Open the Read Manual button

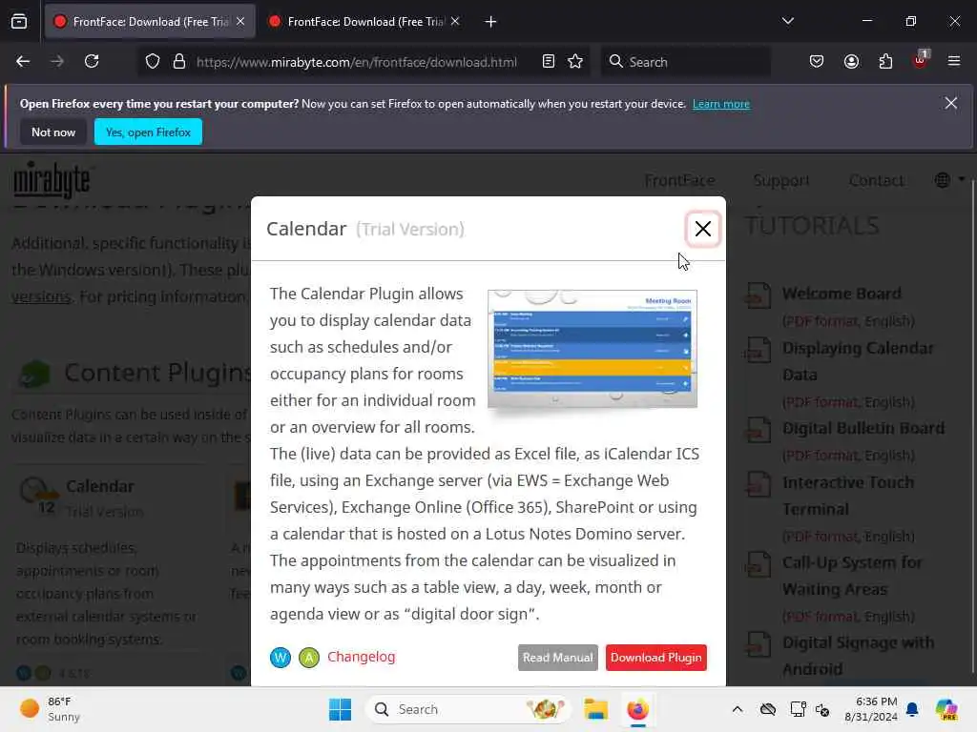[557, 658]
